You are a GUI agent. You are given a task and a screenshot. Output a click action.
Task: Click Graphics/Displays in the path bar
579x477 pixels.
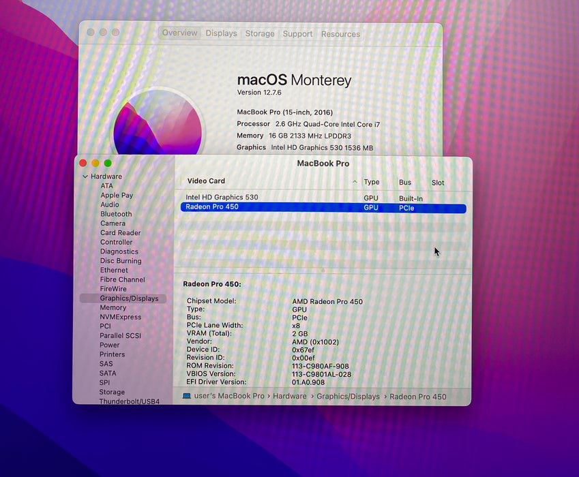(348, 397)
